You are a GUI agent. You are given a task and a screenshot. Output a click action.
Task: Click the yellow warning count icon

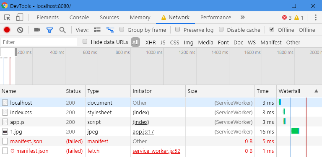(x=296, y=18)
